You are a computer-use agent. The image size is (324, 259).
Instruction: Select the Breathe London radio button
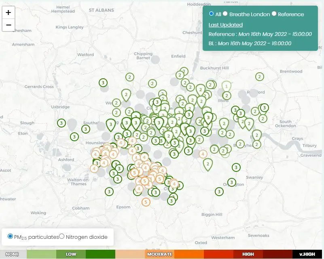point(225,14)
